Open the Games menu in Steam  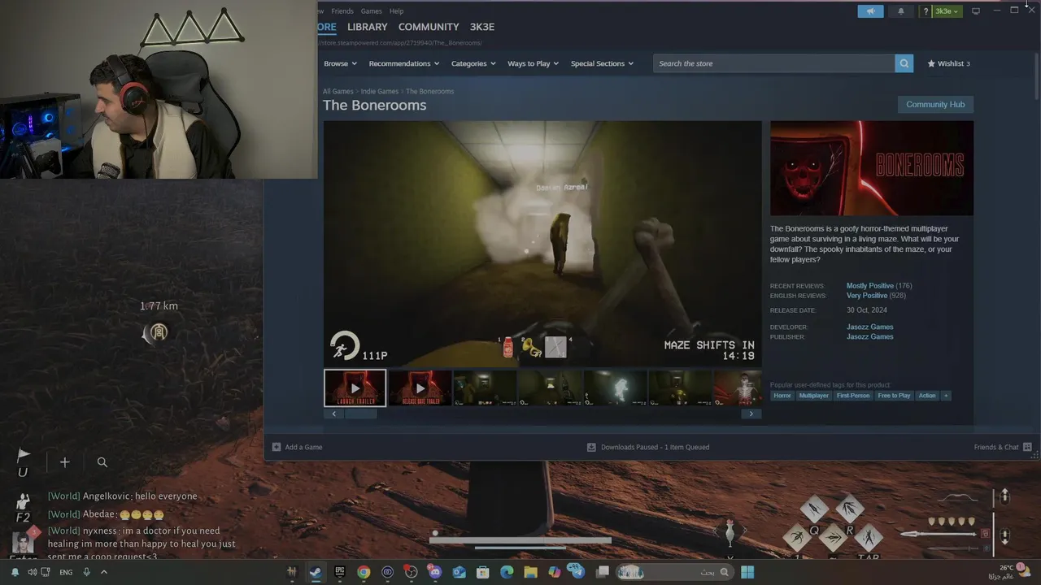(x=372, y=11)
